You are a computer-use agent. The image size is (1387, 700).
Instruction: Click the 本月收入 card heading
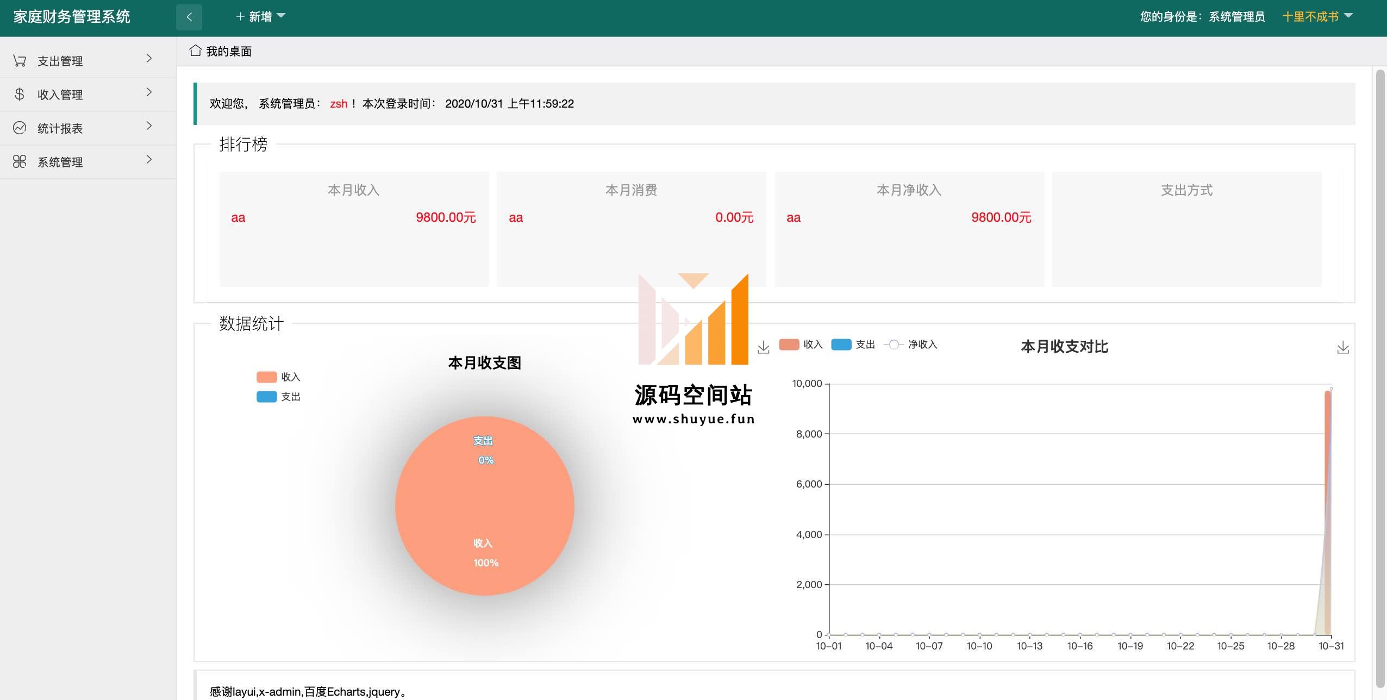(x=353, y=190)
